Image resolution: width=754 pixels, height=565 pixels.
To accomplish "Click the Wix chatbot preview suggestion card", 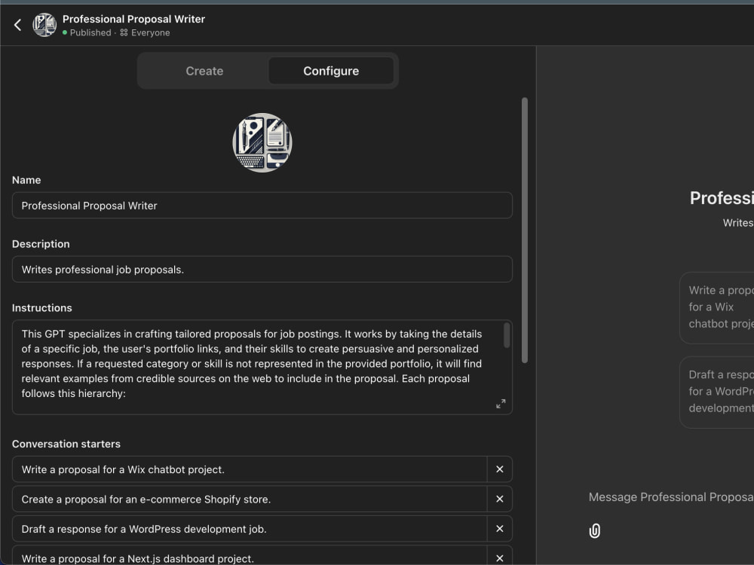I will (717, 307).
